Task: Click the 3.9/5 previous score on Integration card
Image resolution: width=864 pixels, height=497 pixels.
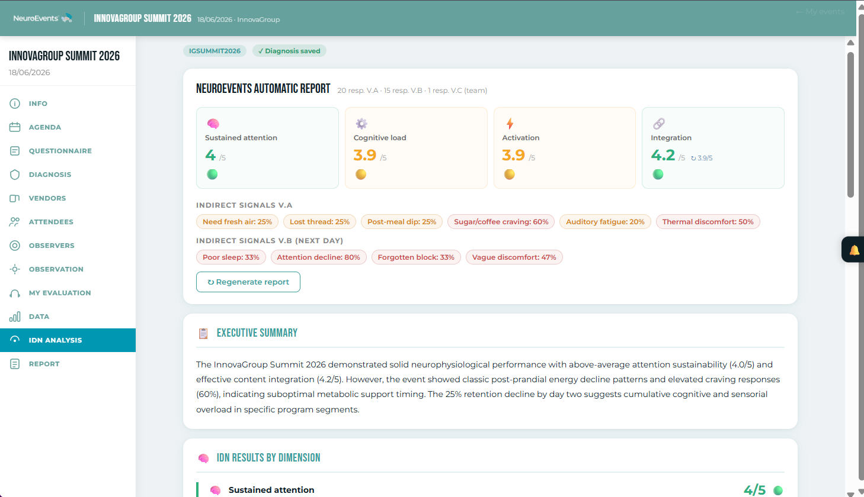Action: (x=702, y=158)
